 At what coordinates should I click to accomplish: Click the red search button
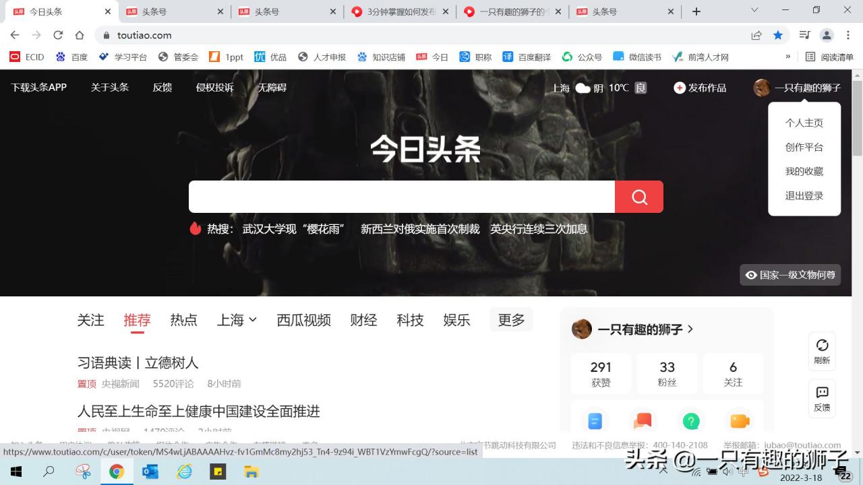(x=639, y=197)
